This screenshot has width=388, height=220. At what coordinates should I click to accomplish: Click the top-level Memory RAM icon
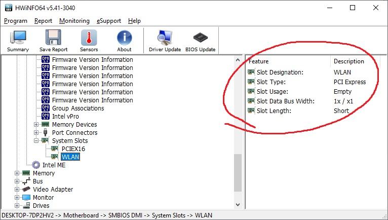pos(26,173)
